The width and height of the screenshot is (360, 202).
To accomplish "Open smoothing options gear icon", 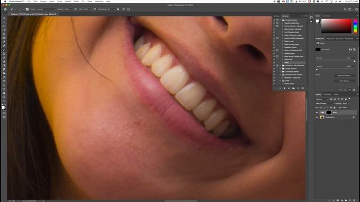I will [118, 10].
